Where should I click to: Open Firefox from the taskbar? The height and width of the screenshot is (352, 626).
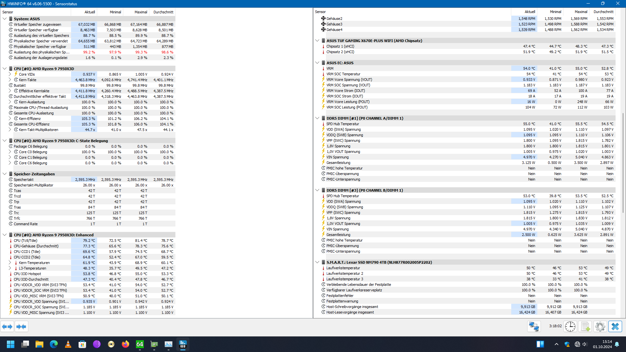tap(125, 344)
